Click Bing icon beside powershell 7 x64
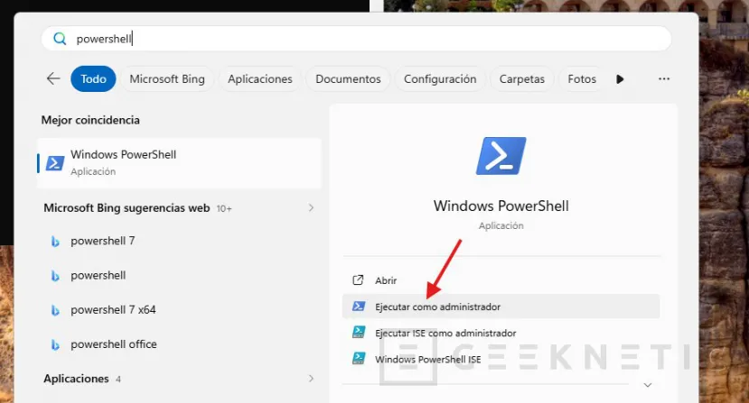The image size is (749, 403). 55,310
